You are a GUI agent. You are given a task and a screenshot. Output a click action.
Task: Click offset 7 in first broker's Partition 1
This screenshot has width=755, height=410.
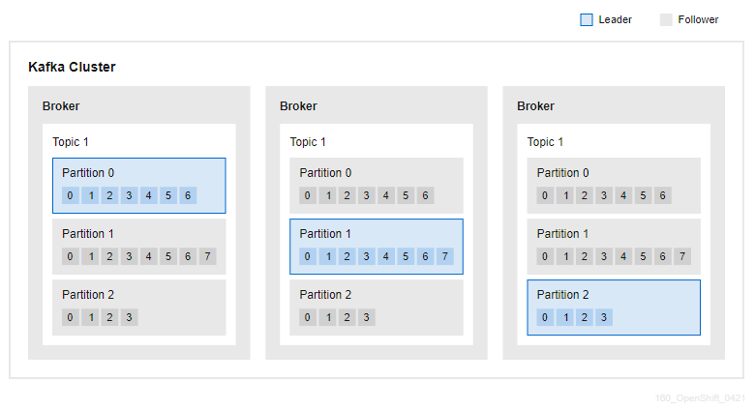click(207, 256)
